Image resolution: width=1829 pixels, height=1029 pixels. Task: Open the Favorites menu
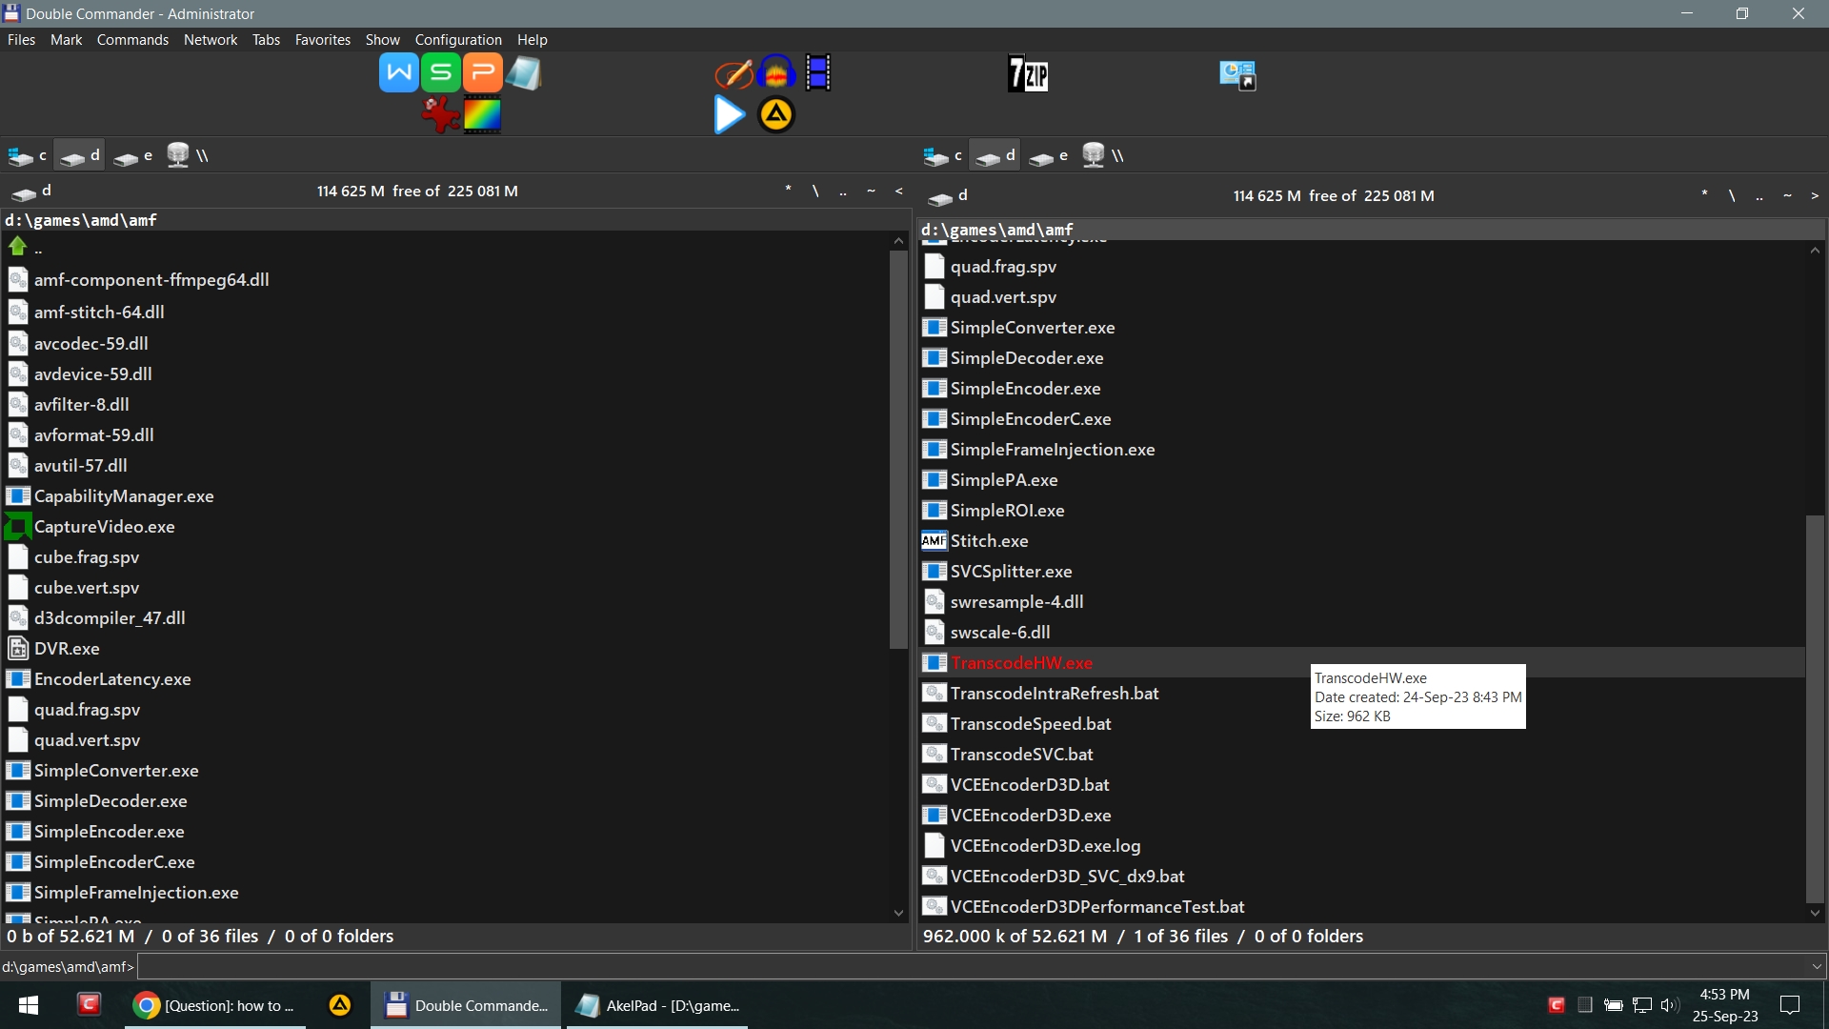pos(322,40)
